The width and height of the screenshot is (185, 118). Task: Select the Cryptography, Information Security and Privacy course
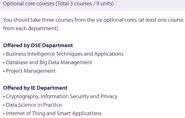click(x=62, y=97)
